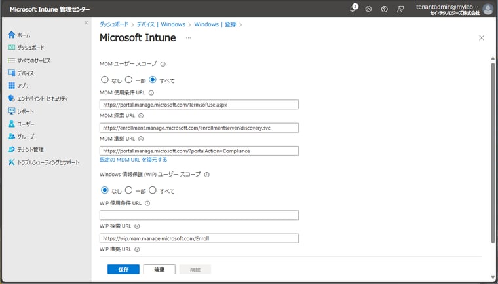Image resolution: width=498 pixels, height=284 pixels.
Task: Show info icon for WIP ユーザー スコープ
Action: click(207, 175)
